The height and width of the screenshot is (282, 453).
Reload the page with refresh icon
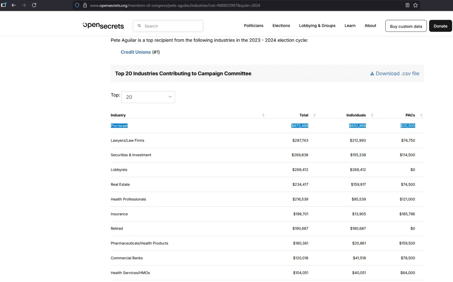[x=34, y=5]
